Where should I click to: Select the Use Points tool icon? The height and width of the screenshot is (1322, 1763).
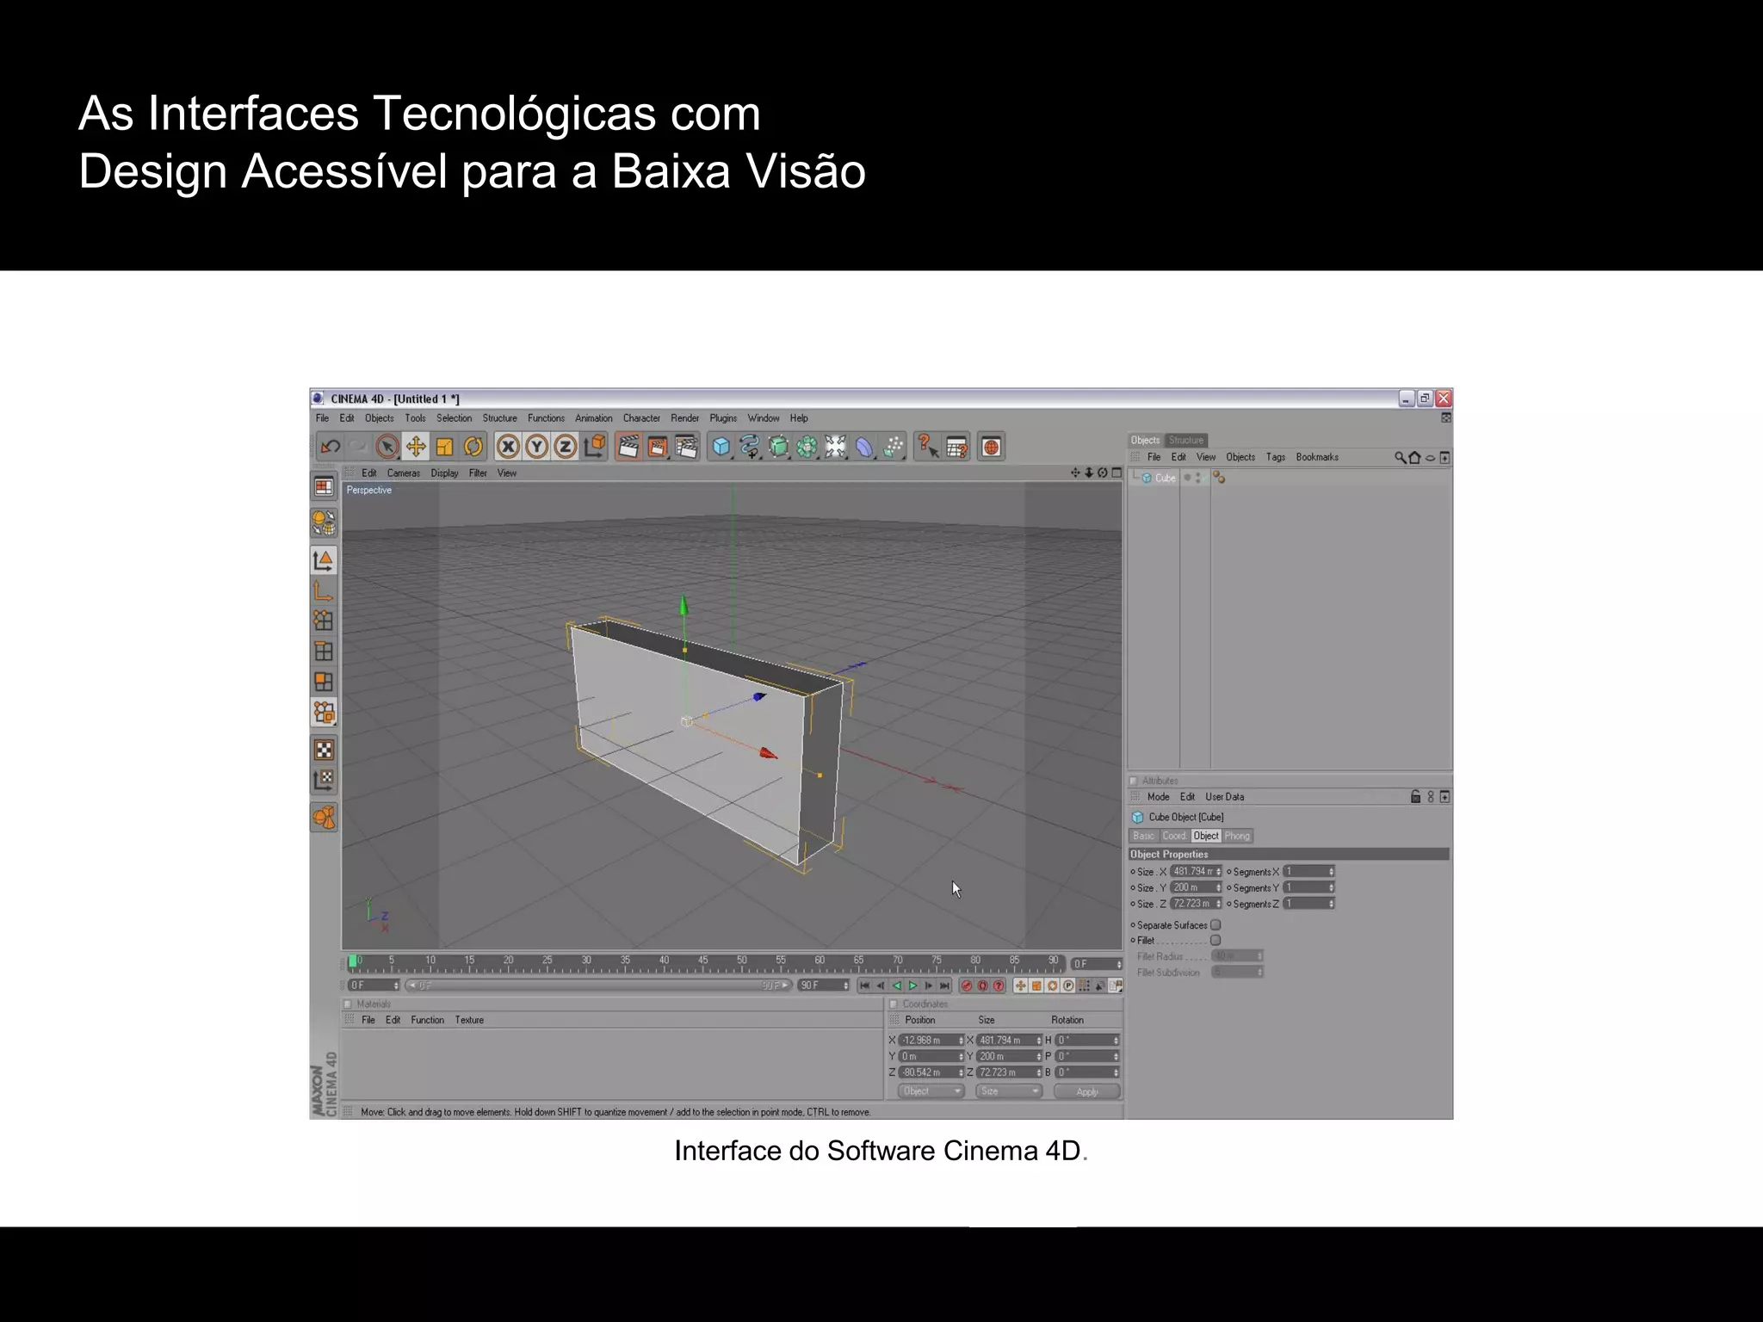point(324,621)
